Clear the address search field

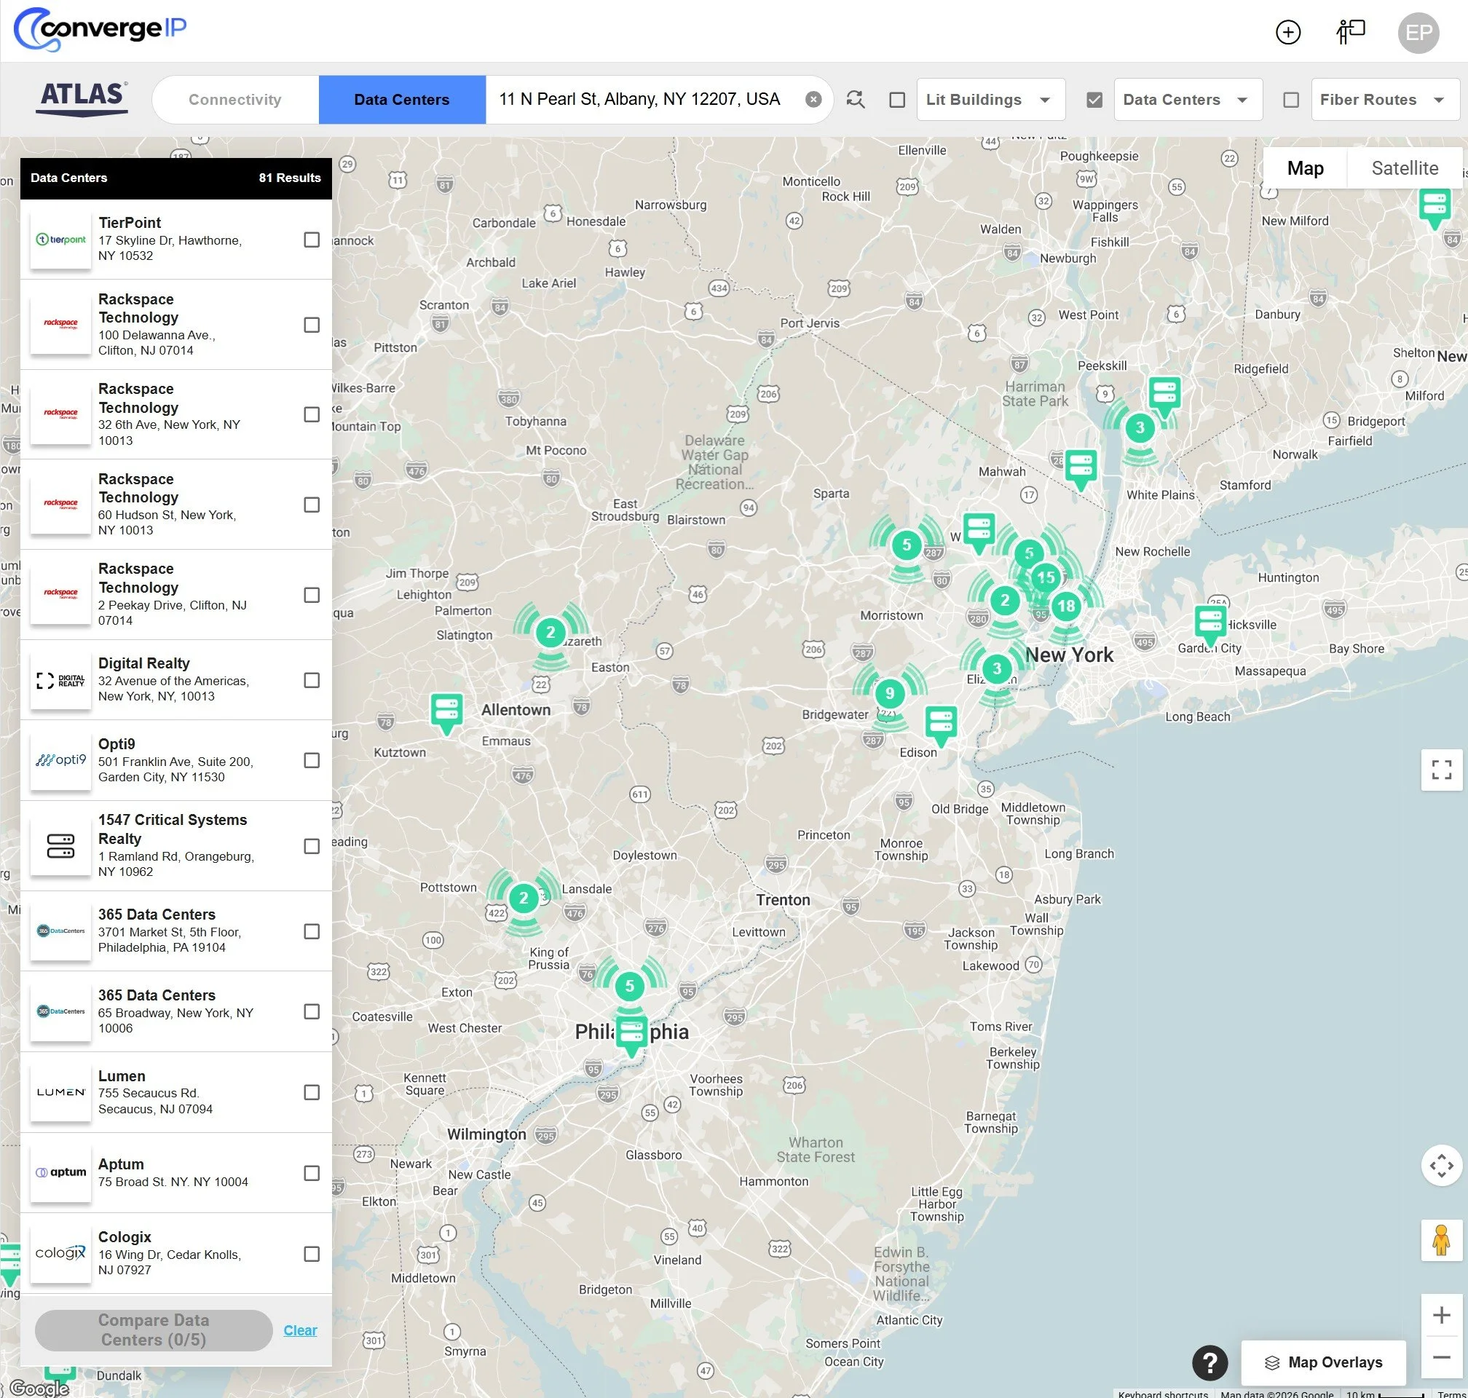click(813, 99)
